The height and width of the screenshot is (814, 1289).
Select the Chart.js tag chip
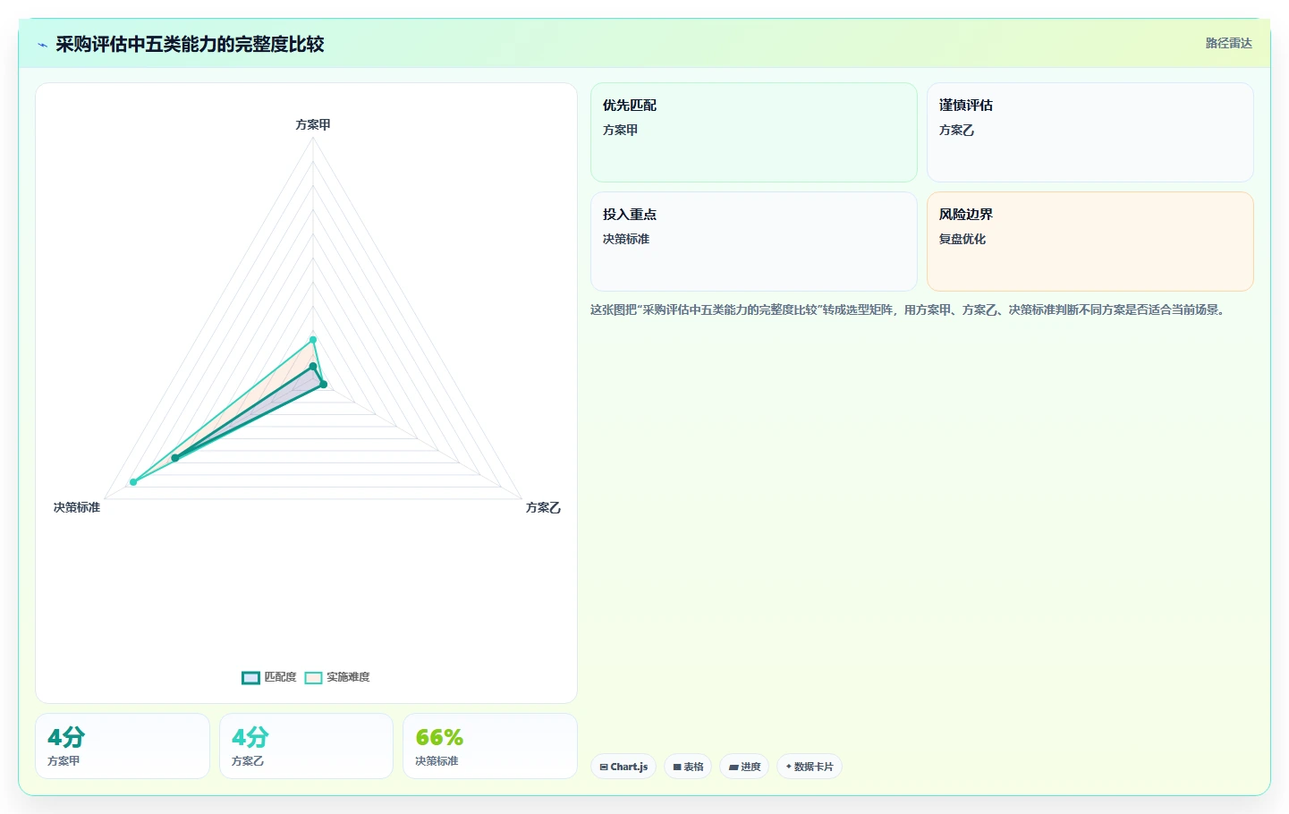tap(623, 767)
